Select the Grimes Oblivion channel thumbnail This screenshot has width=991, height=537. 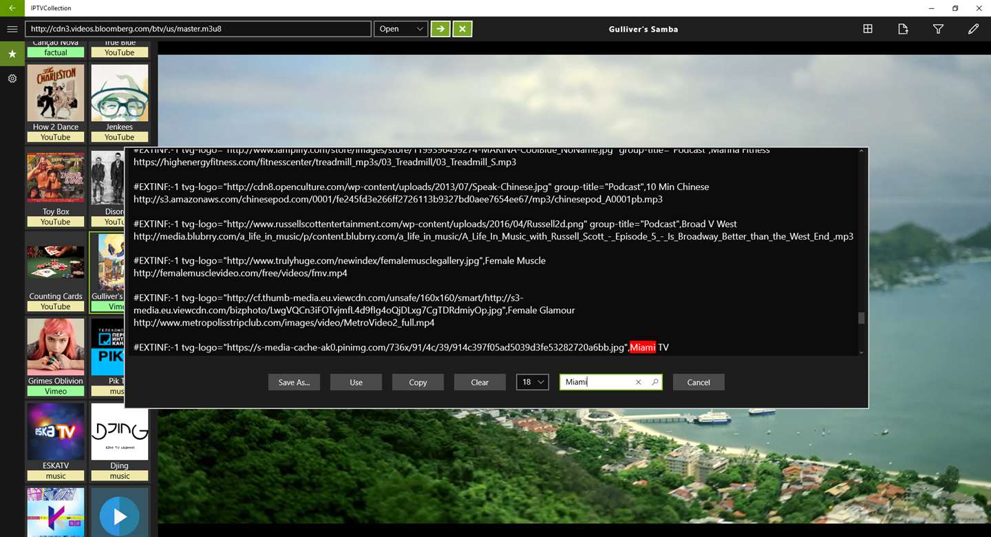pos(56,347)
